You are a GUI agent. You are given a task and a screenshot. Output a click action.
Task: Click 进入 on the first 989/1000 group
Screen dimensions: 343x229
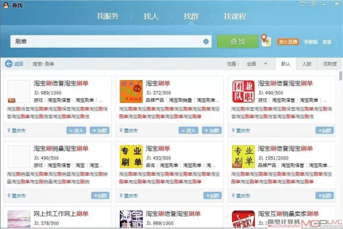76,130
